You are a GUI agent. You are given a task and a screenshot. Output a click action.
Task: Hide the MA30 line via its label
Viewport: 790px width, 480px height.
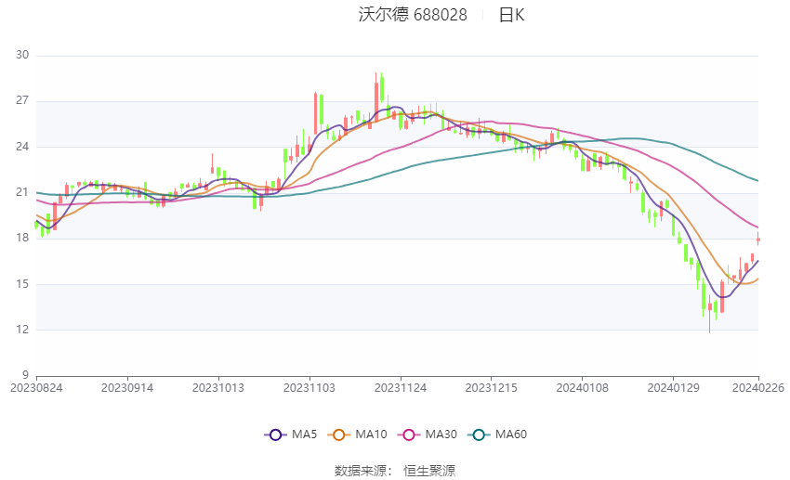(x=441, y=435)
